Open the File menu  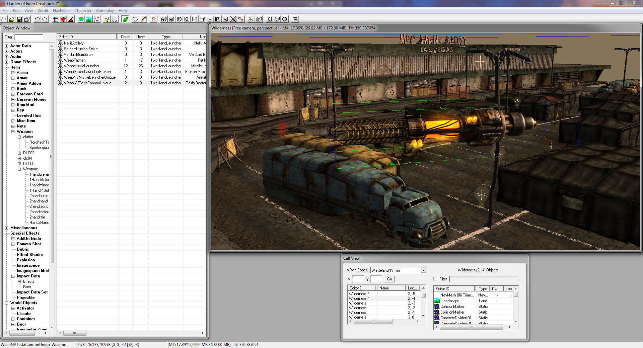coord(5,11)
